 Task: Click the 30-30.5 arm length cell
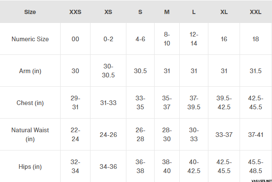[108, 71]
